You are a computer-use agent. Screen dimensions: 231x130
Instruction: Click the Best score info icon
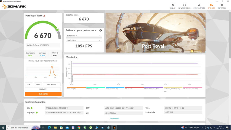[57, 53]
